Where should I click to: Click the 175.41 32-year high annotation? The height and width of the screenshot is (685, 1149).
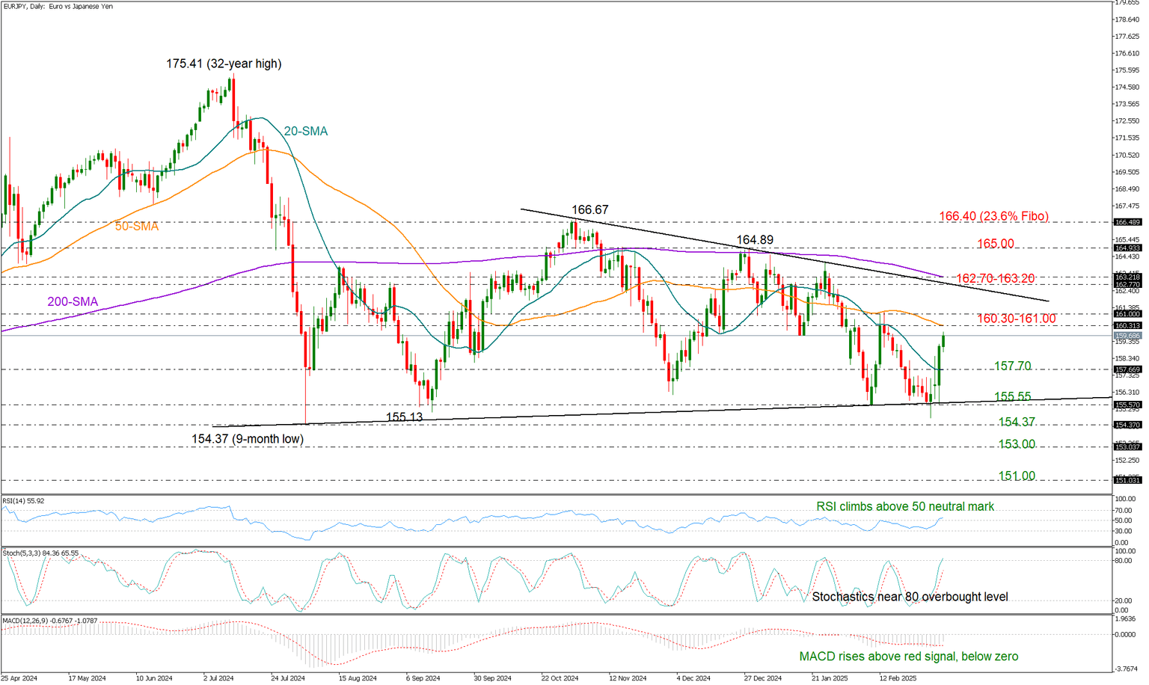point(224,64)
